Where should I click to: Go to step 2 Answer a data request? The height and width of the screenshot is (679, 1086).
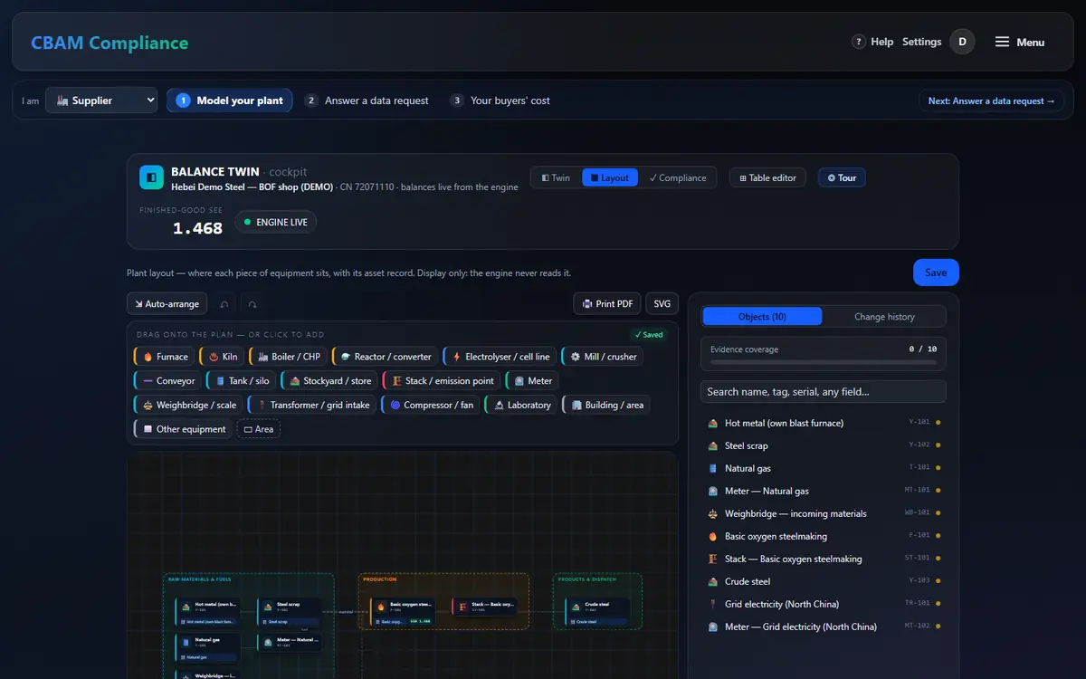tap(367, 100)
